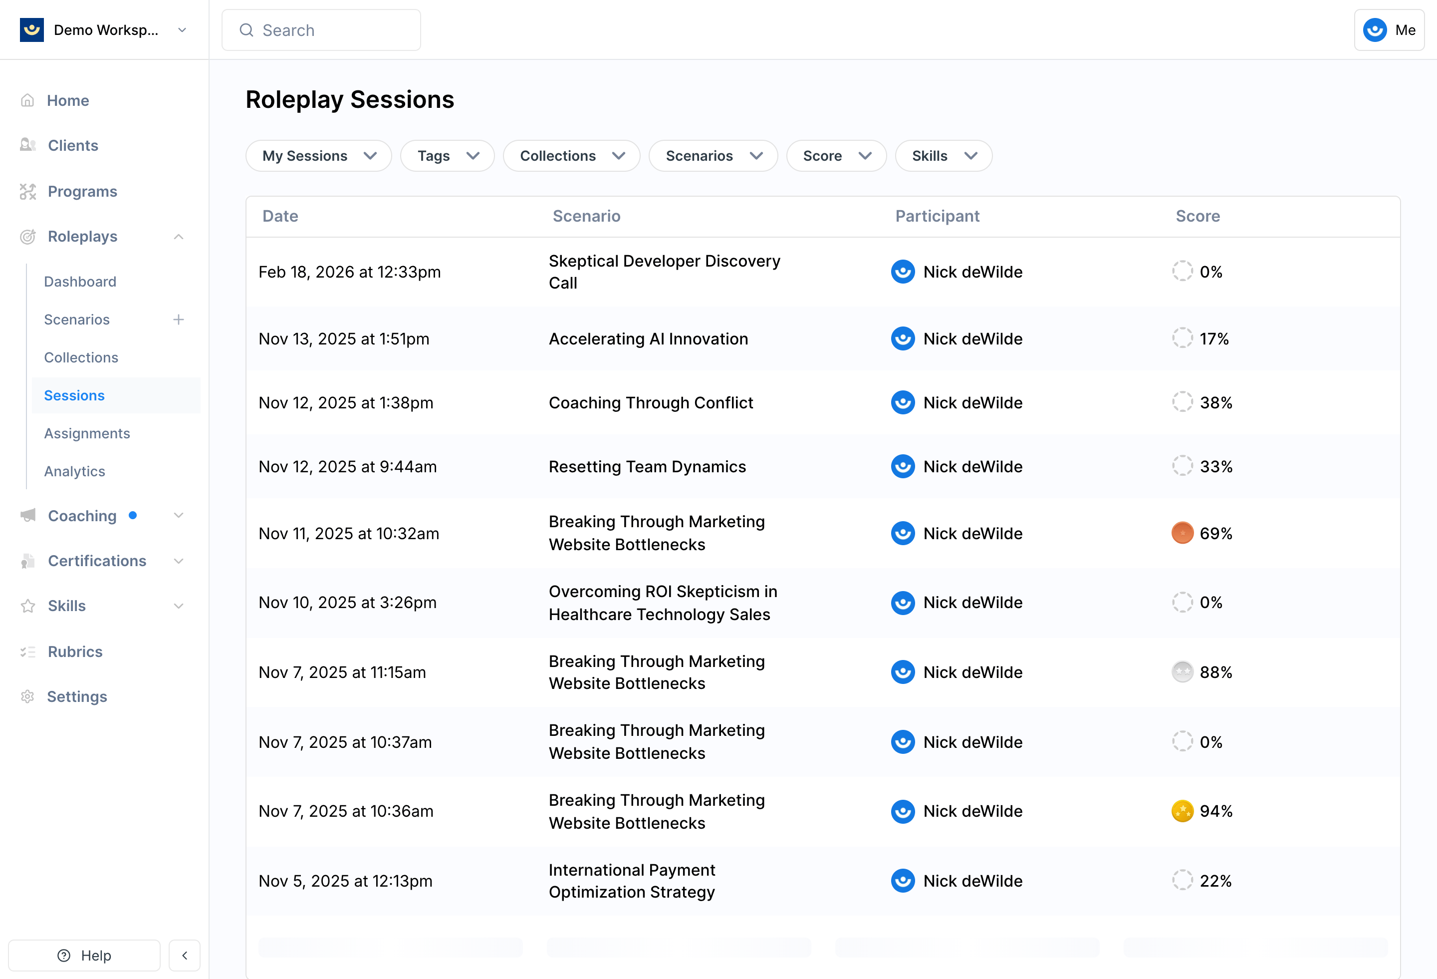This screenshot has height=979, width=1437.
Task: Open the Scenarios filter dropdown
Action: pyautogui.click(x=713, y=156)
